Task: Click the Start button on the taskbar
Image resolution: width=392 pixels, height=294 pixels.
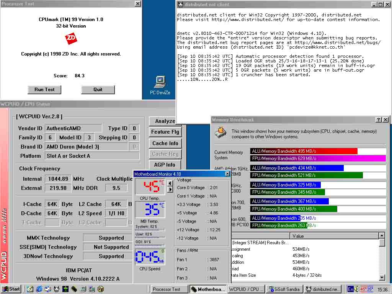Action: (11, 289)
